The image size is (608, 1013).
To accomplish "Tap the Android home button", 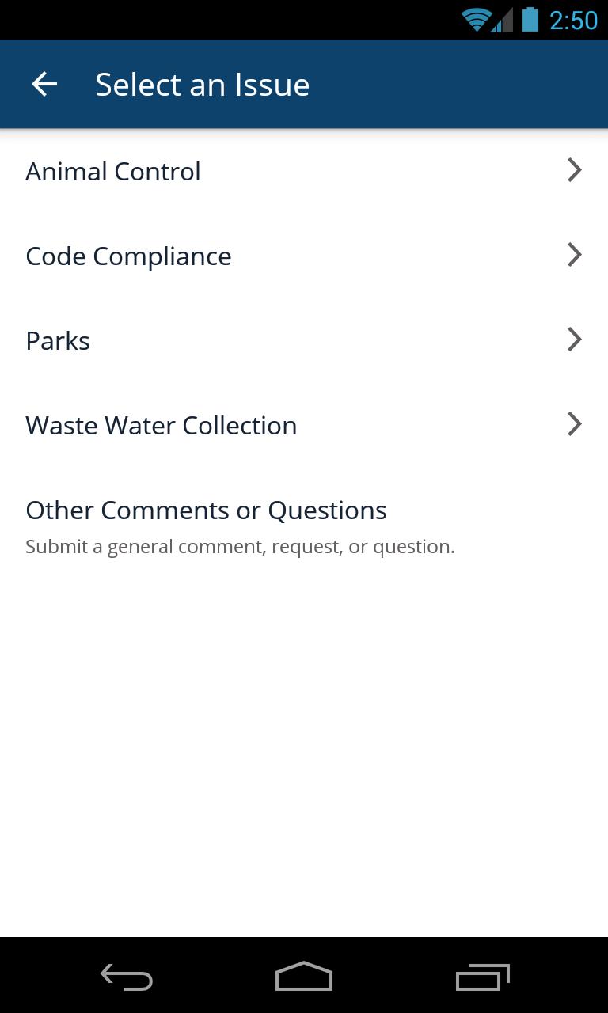I will pyautogui.click(x=304, y=977).
